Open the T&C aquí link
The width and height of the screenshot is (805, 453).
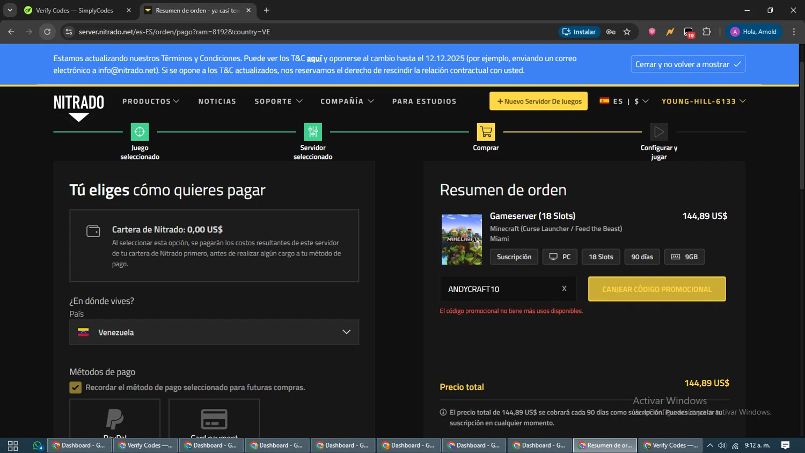pyautogui.click(x=314, y=58)
